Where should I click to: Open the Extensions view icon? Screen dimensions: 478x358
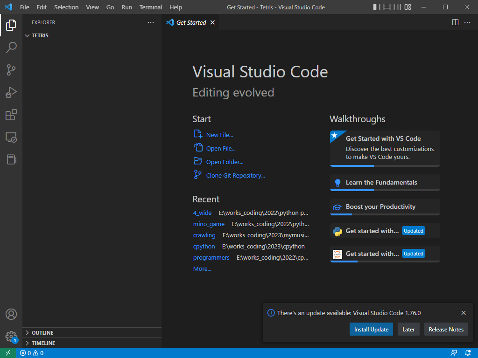tap(11, 115)
